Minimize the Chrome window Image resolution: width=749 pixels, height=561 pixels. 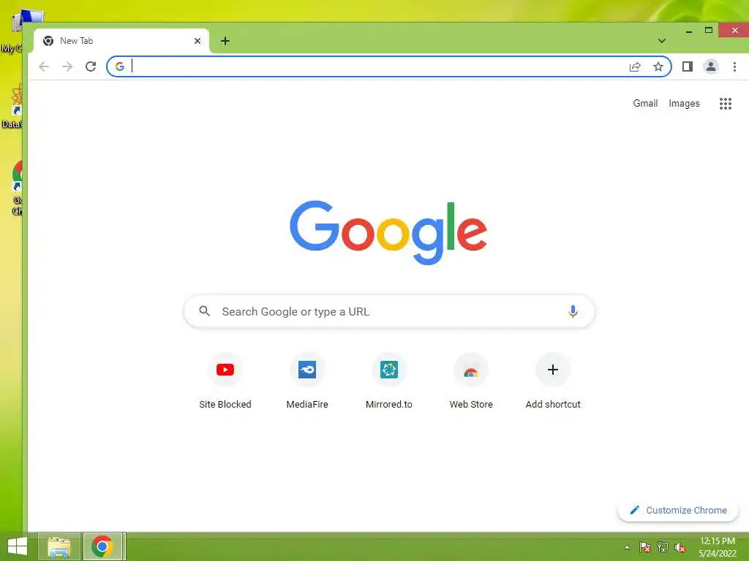[689, 31]
